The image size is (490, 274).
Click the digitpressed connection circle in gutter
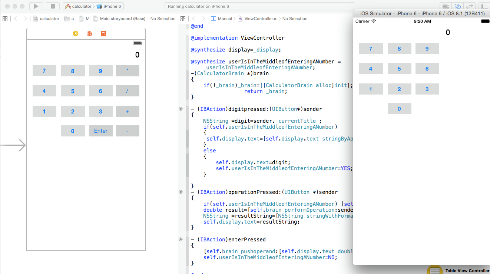click(x=181, y=109)
